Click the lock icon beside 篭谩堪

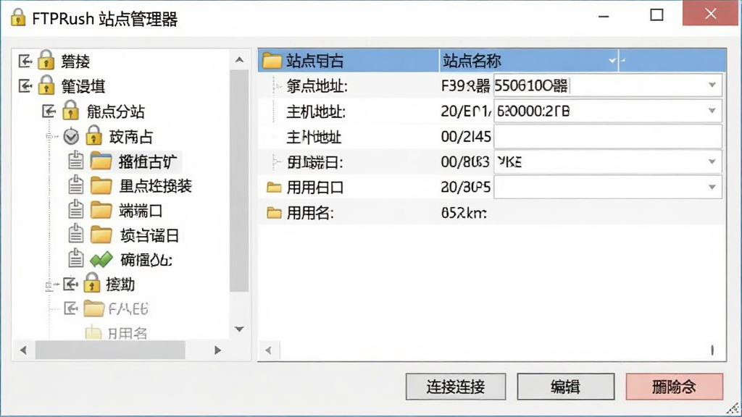click(46, 85)
